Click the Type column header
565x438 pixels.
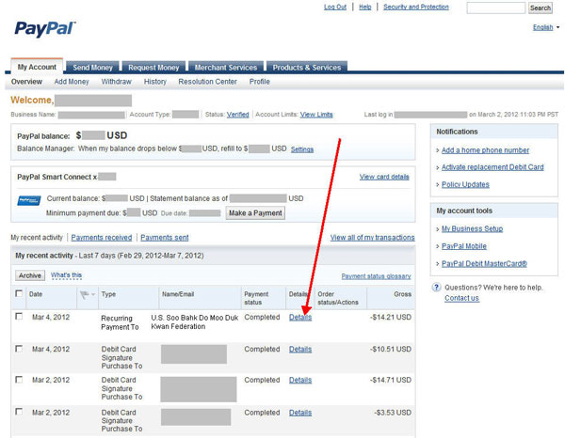click(108, 294)
